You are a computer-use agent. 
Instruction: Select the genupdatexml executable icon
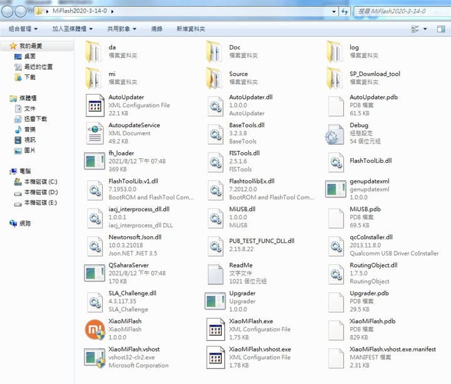pos(335,189)
